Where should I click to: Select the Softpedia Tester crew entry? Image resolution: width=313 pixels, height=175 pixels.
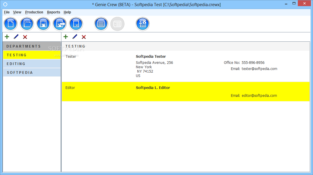[x=186, y=66]
